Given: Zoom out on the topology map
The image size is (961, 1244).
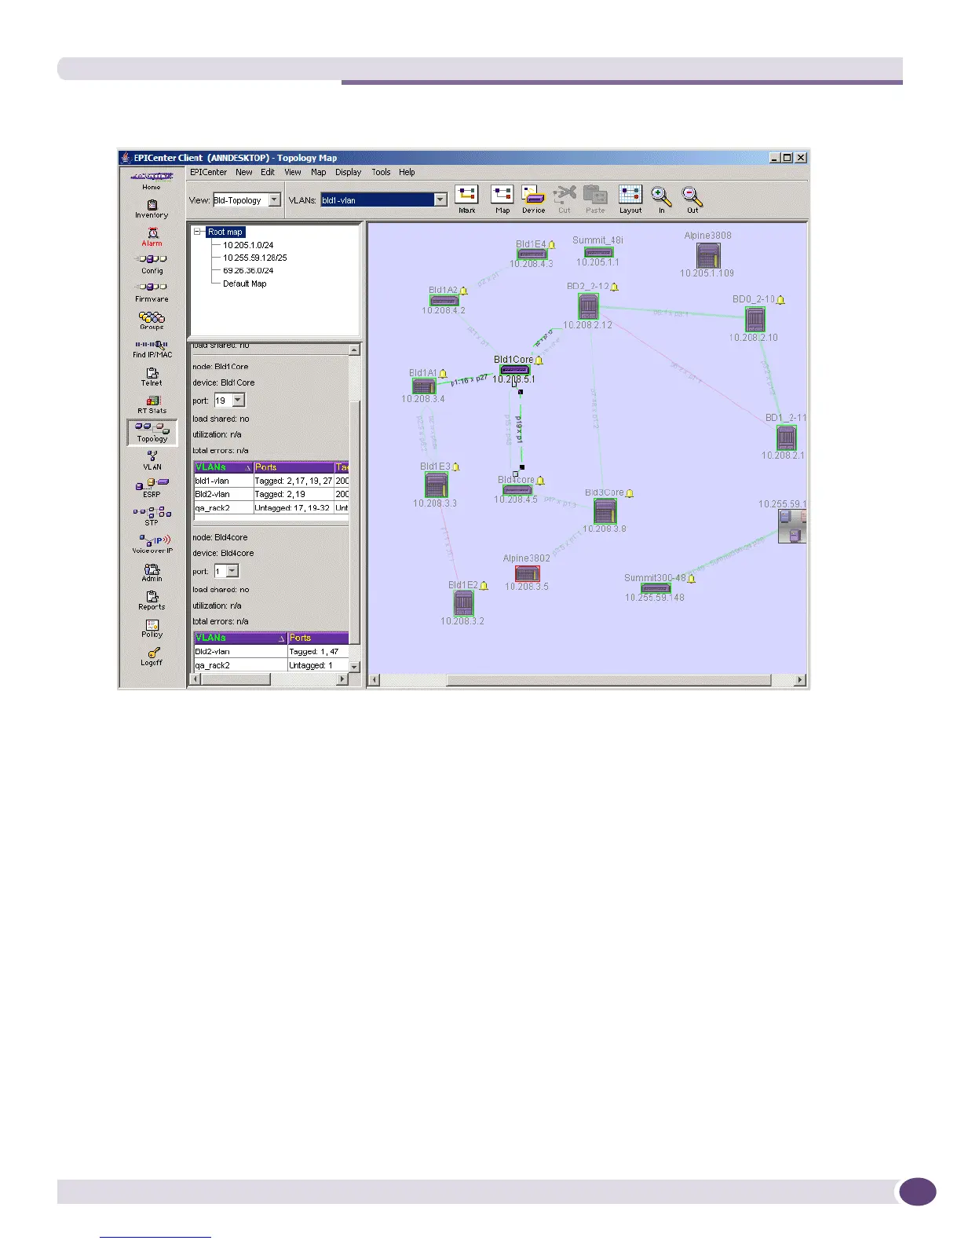Looking at the screenshot, I should [692, 199].
